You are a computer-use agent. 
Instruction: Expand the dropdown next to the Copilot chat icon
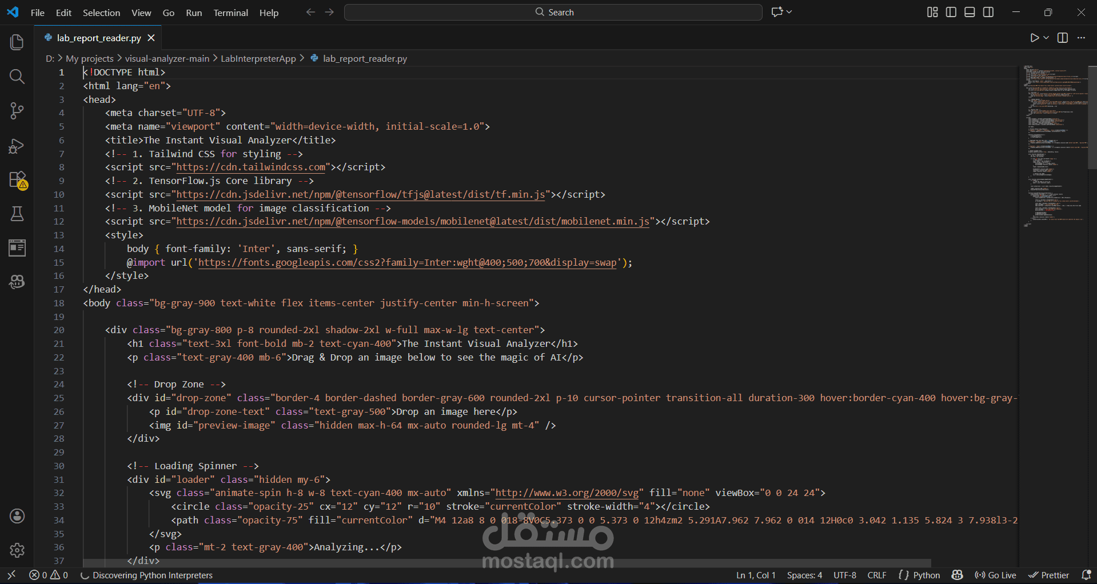[789, 12]
